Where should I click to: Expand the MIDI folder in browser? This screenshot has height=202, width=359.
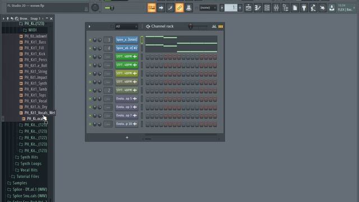point(30,30)
